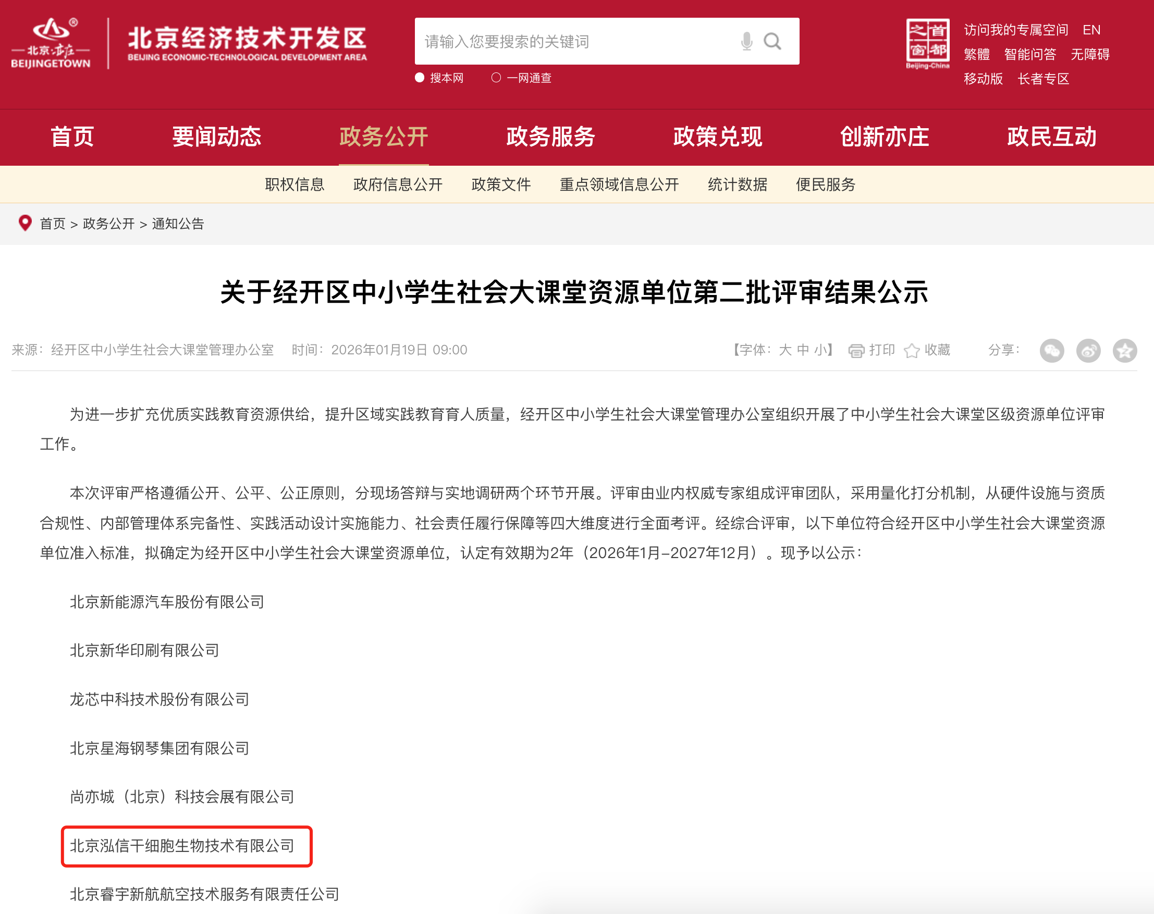
Task: Click the breadcrumb location pin icon
Action: click(24, 223)
